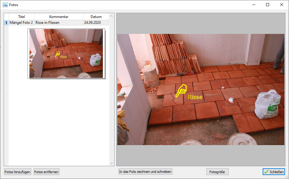Click the Fotos window icon in title bar
Screen dimensions: 289x179
[x=5, y=5]
